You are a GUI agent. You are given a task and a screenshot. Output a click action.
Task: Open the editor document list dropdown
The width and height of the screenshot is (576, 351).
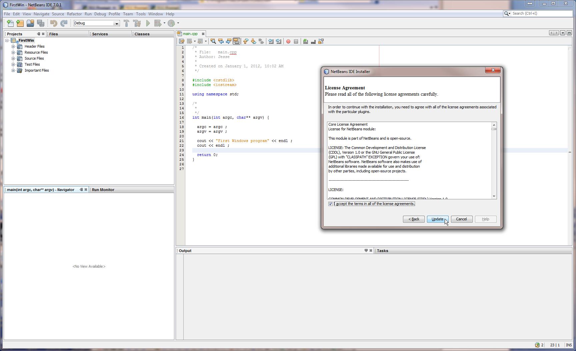[x=563, y=33]
